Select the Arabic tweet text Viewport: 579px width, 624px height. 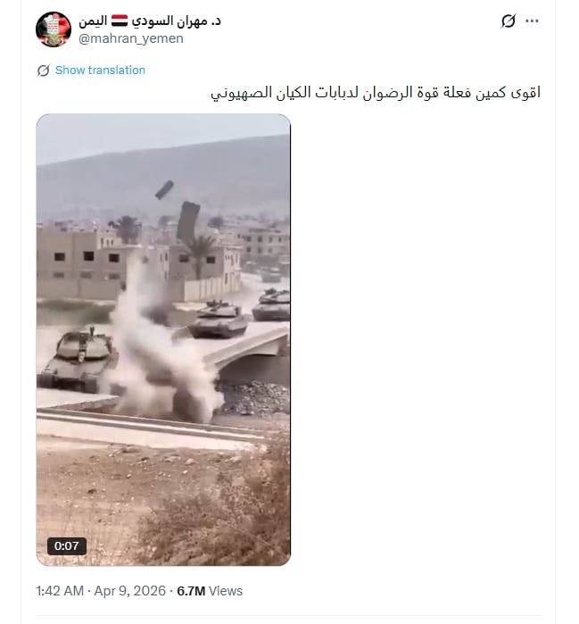coord(376,93)
